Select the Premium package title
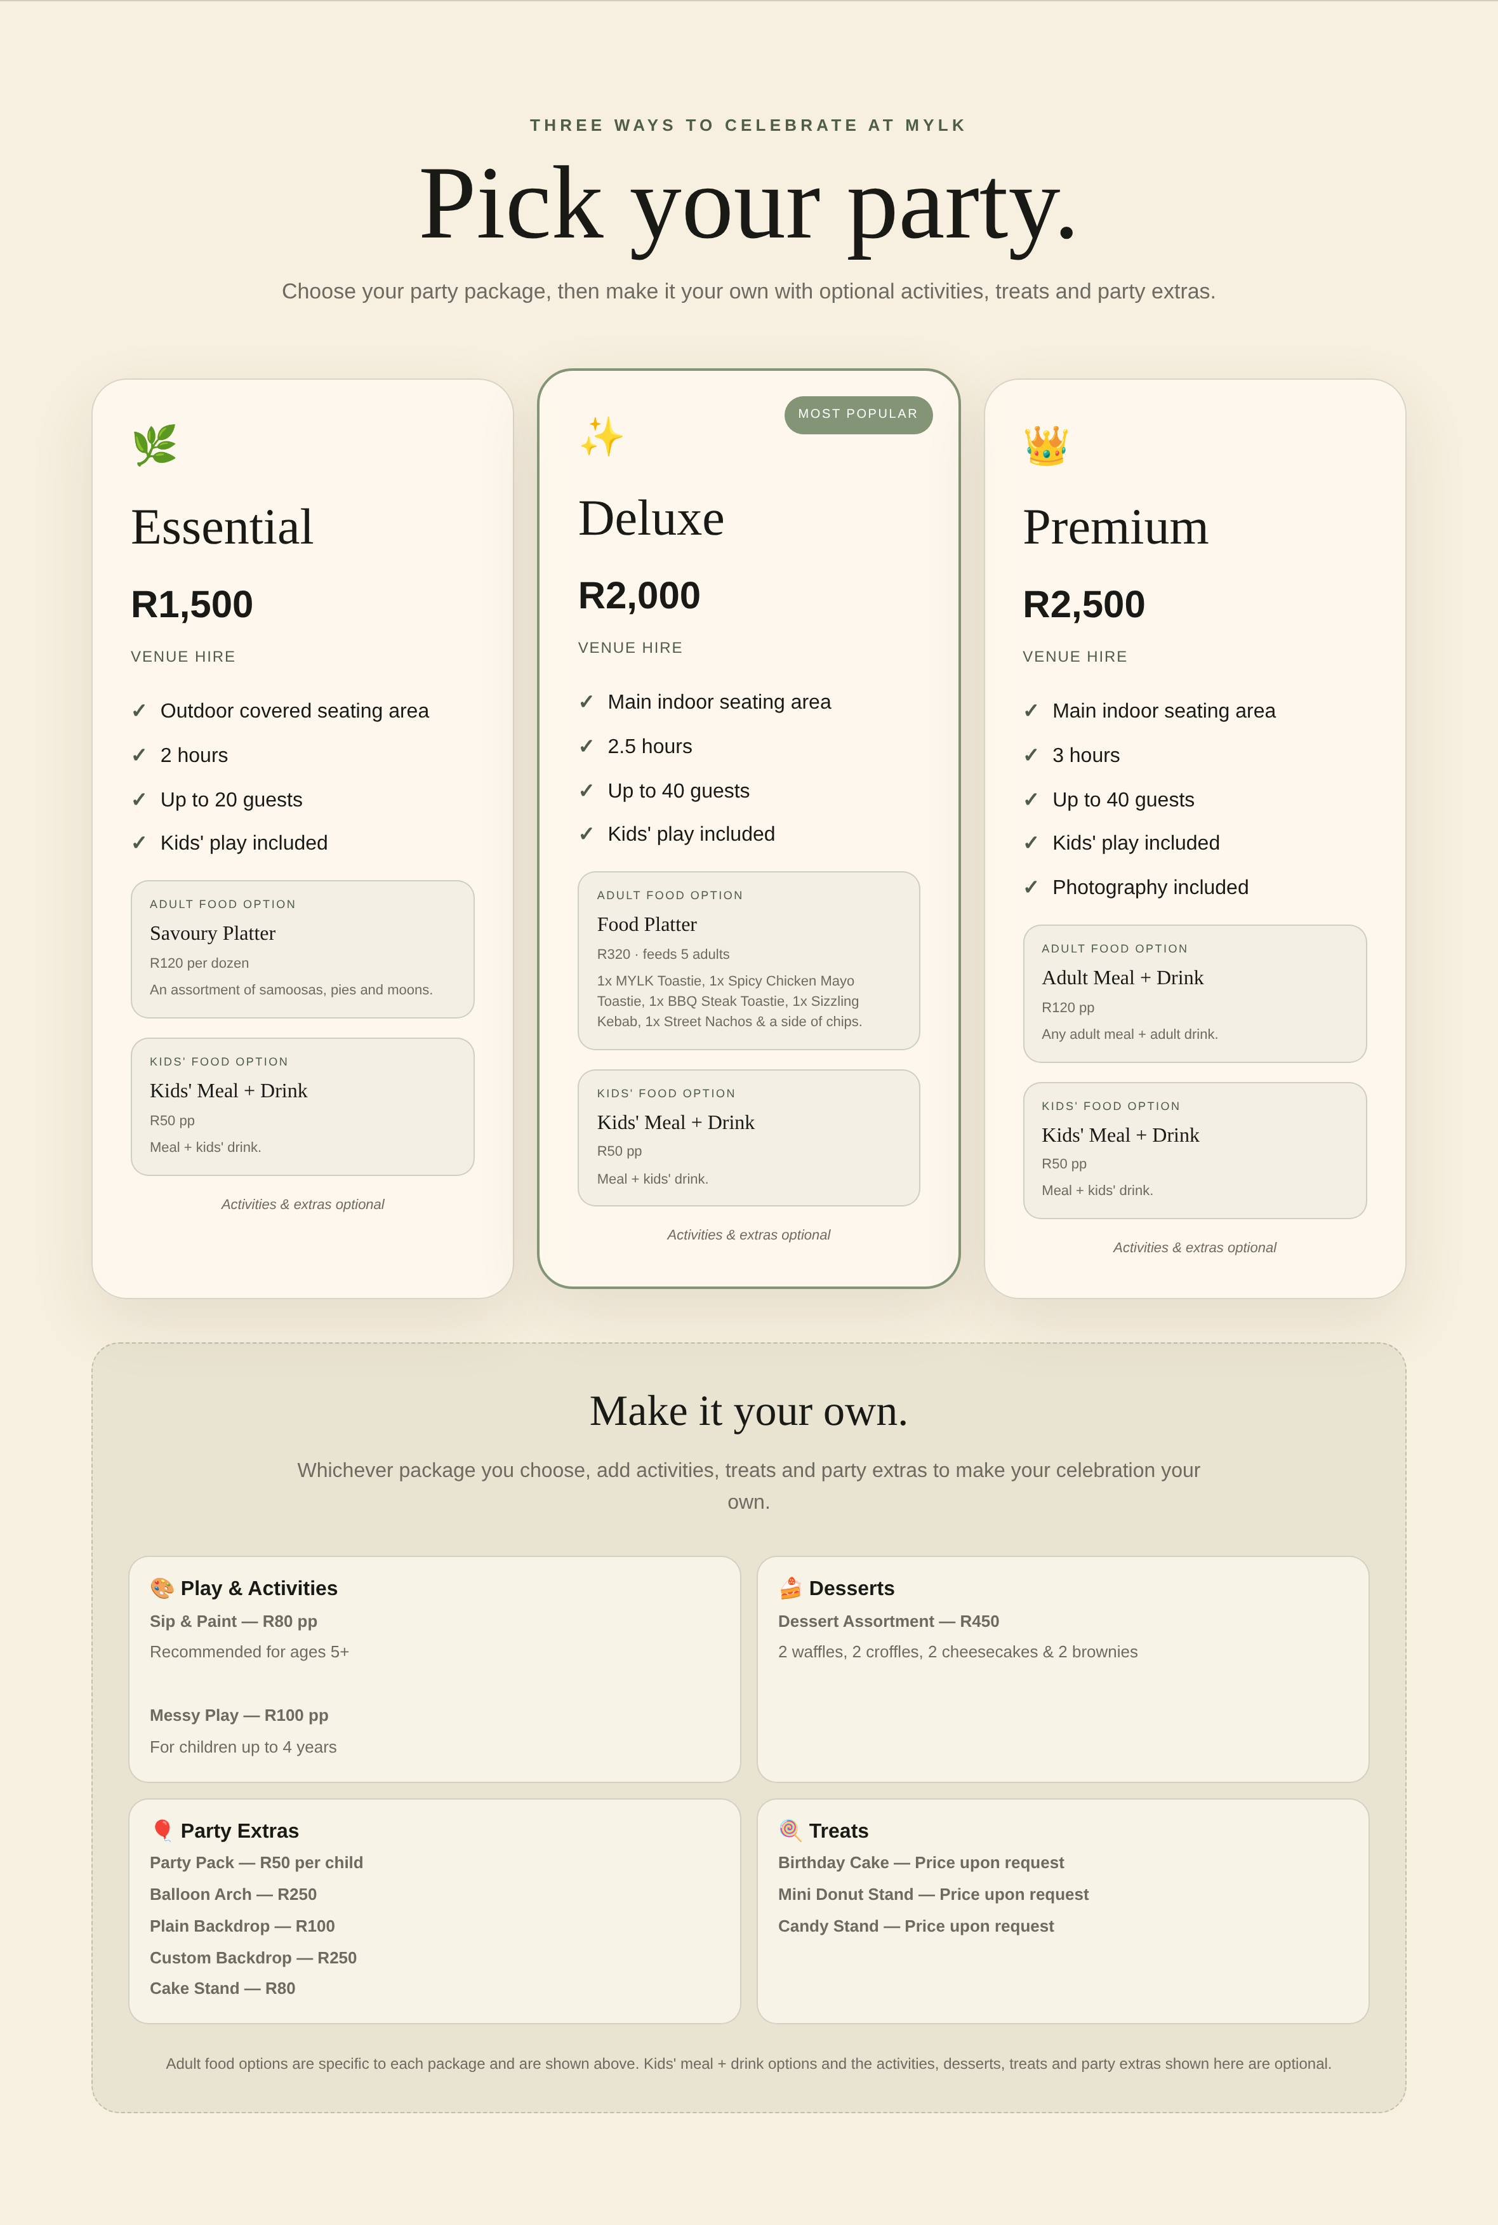Image resolution: width=1498 pixels, height=2225 pixels. (1115, 526)
